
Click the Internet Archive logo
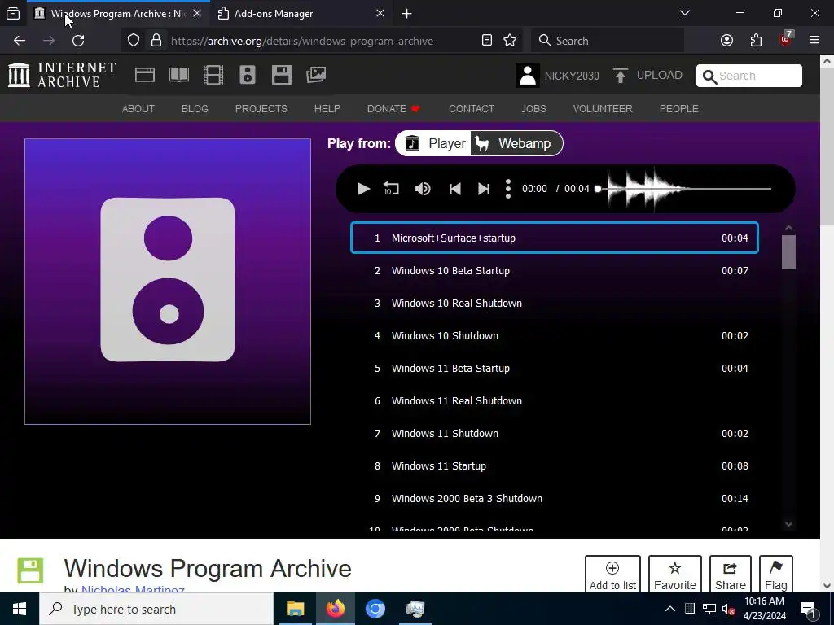point(62,74)
